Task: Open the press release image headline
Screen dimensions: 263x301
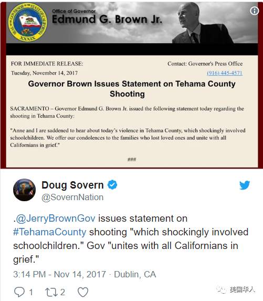Action: (132, 89)
